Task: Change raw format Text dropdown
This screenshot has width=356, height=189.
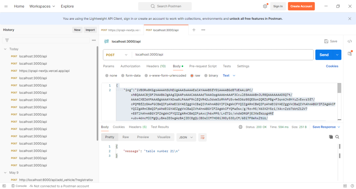Action: click(229, 75)
